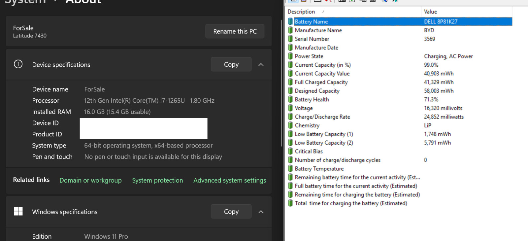The width and height of the screenshot is (528, 241).
Task: Click the info icon next to Device specifications
Action: [18, 64]
